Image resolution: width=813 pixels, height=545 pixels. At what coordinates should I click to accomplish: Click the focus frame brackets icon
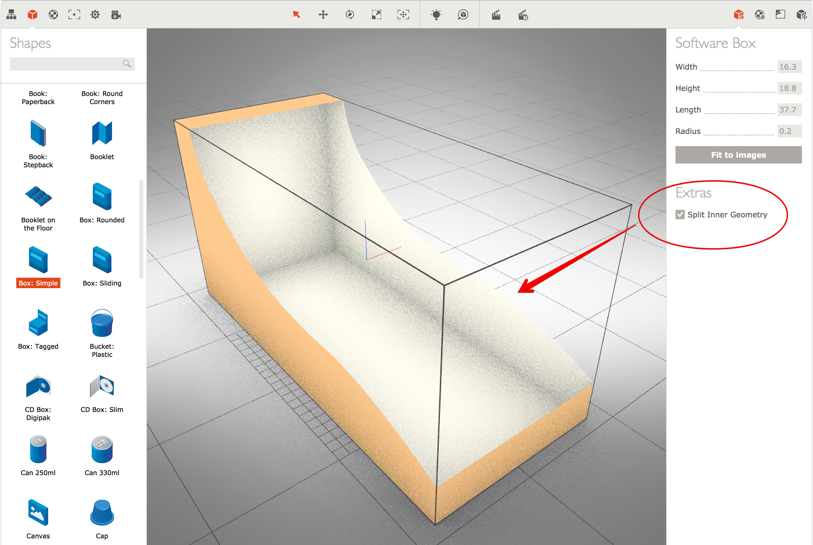tap(74, 14)
